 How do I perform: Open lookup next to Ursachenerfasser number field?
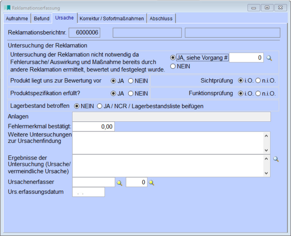[152, 183]
